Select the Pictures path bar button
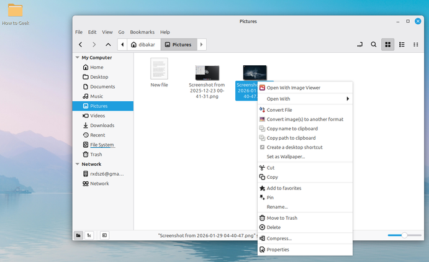This screenshot has height=262, width=429. pyautogui.click(x=179, y=45)
